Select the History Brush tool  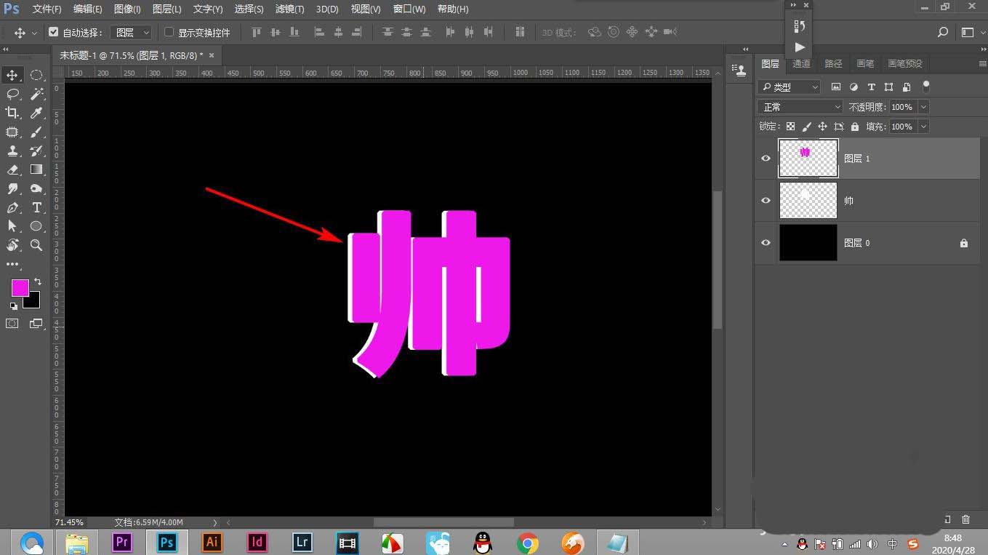36,151
